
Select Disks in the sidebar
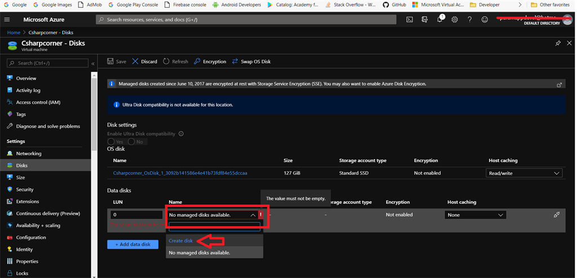tap(45, 165)
